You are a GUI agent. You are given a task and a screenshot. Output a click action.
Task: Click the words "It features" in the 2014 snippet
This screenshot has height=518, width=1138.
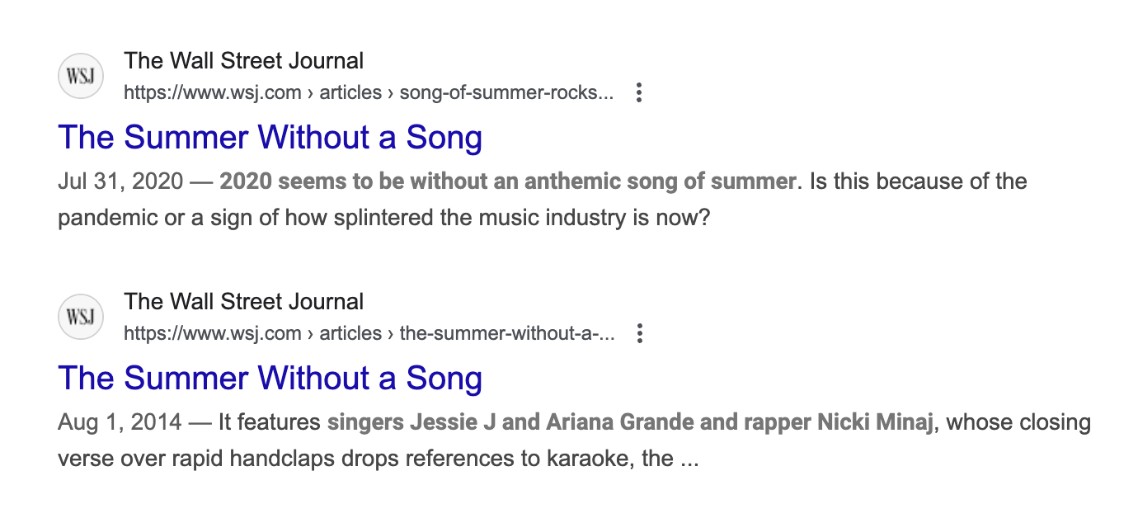click(x=270, y=422)
